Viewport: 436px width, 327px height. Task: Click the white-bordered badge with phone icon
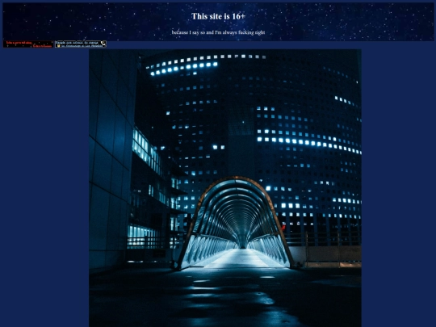pyautogui.click(x=81, y=44)
